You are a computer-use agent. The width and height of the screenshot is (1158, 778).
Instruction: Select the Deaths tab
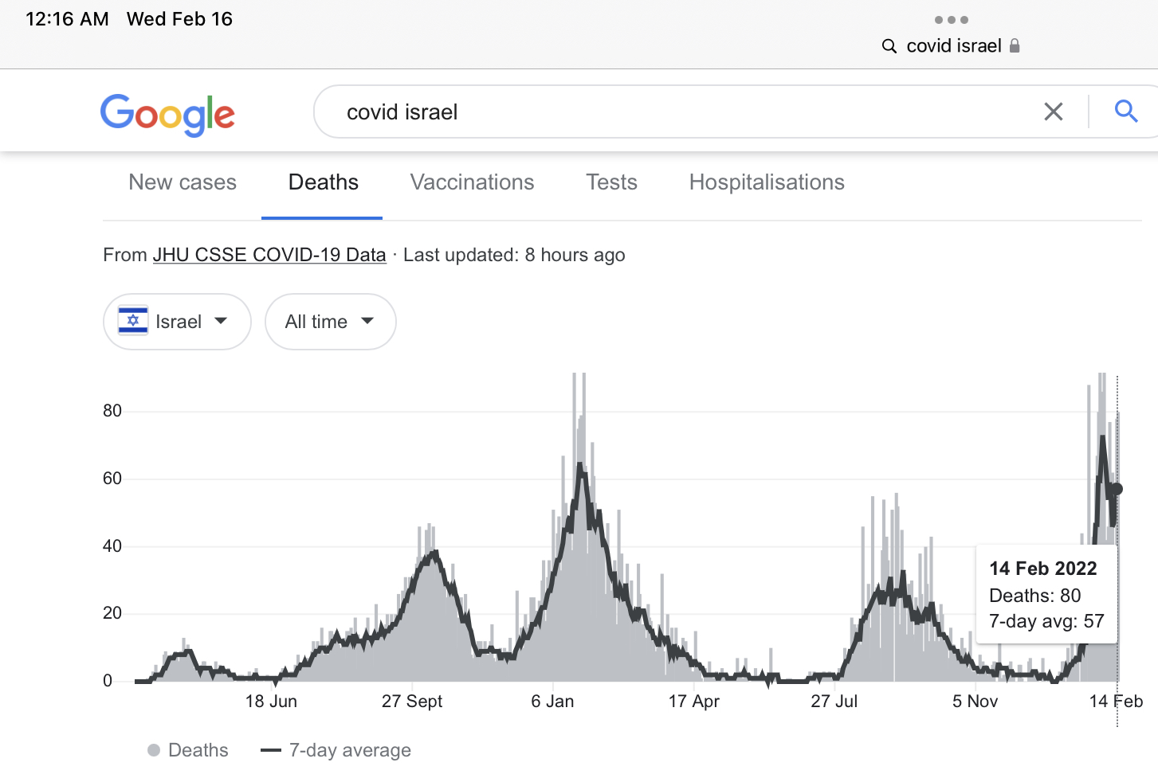point(323,182)
